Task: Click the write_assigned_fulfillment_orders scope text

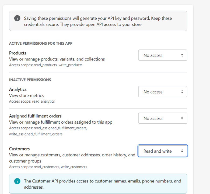Action: pyautogui.click(x=36, y=134)
